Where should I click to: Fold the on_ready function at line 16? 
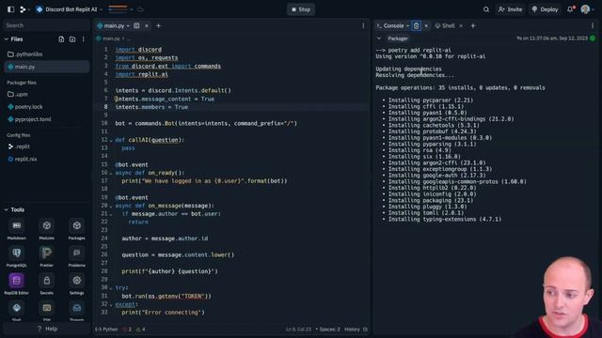pos(111,173)
